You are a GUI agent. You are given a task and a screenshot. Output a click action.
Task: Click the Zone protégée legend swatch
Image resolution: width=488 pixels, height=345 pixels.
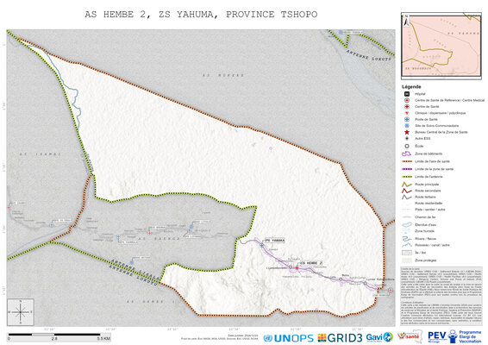click(x=406, y=260)
